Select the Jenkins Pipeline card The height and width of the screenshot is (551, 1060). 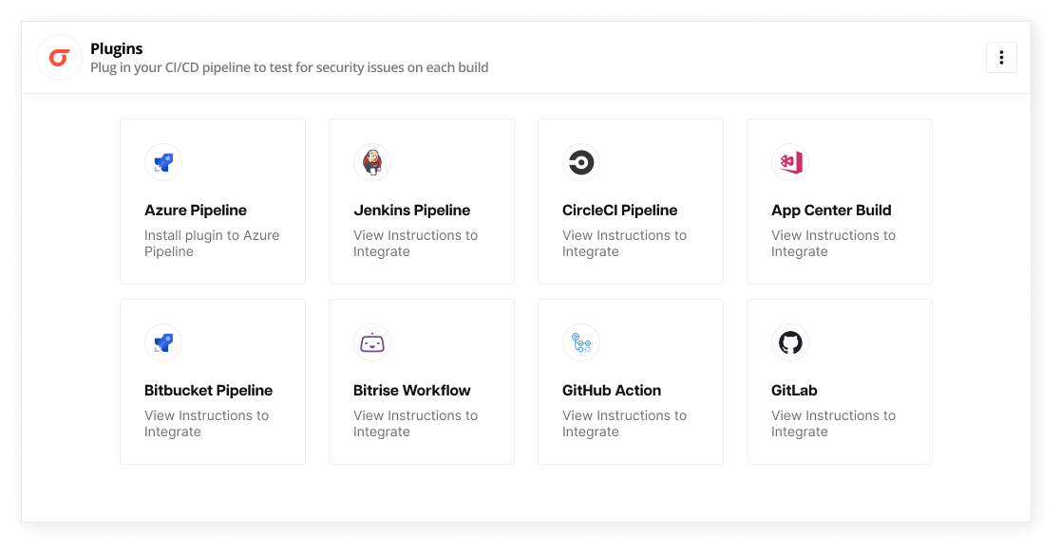pyautogui.click(x=421, y=201)
